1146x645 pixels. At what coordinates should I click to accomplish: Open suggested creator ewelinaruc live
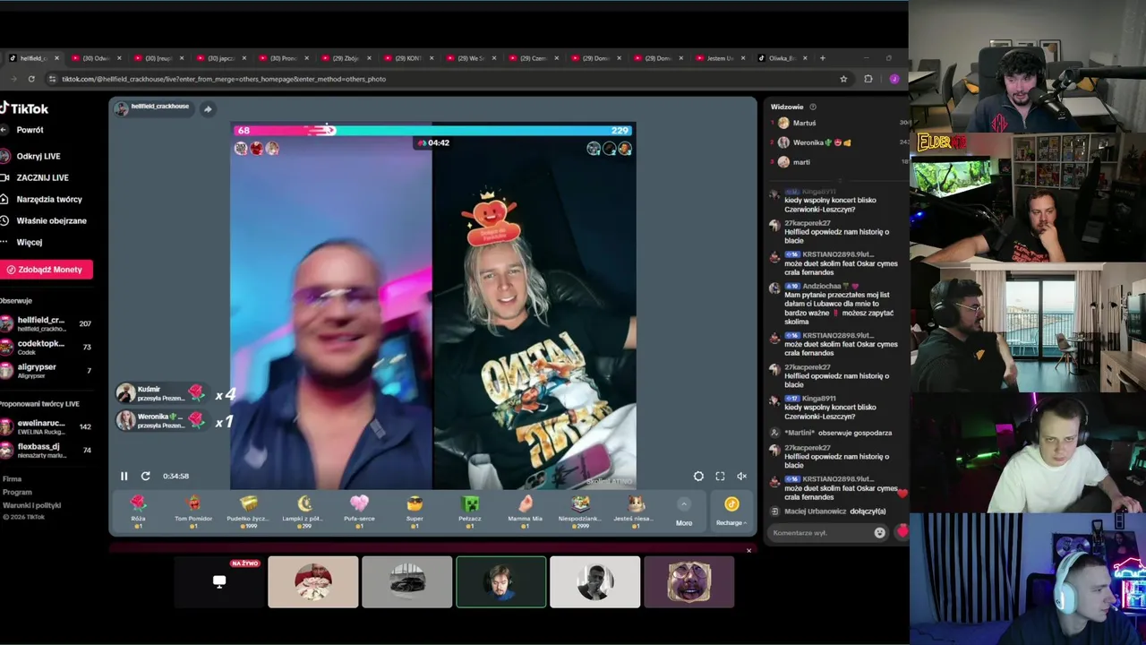[46, 426]
